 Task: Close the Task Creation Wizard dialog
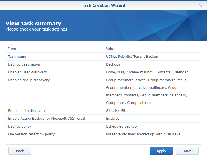pyautogui.click(x=200, y=5)
